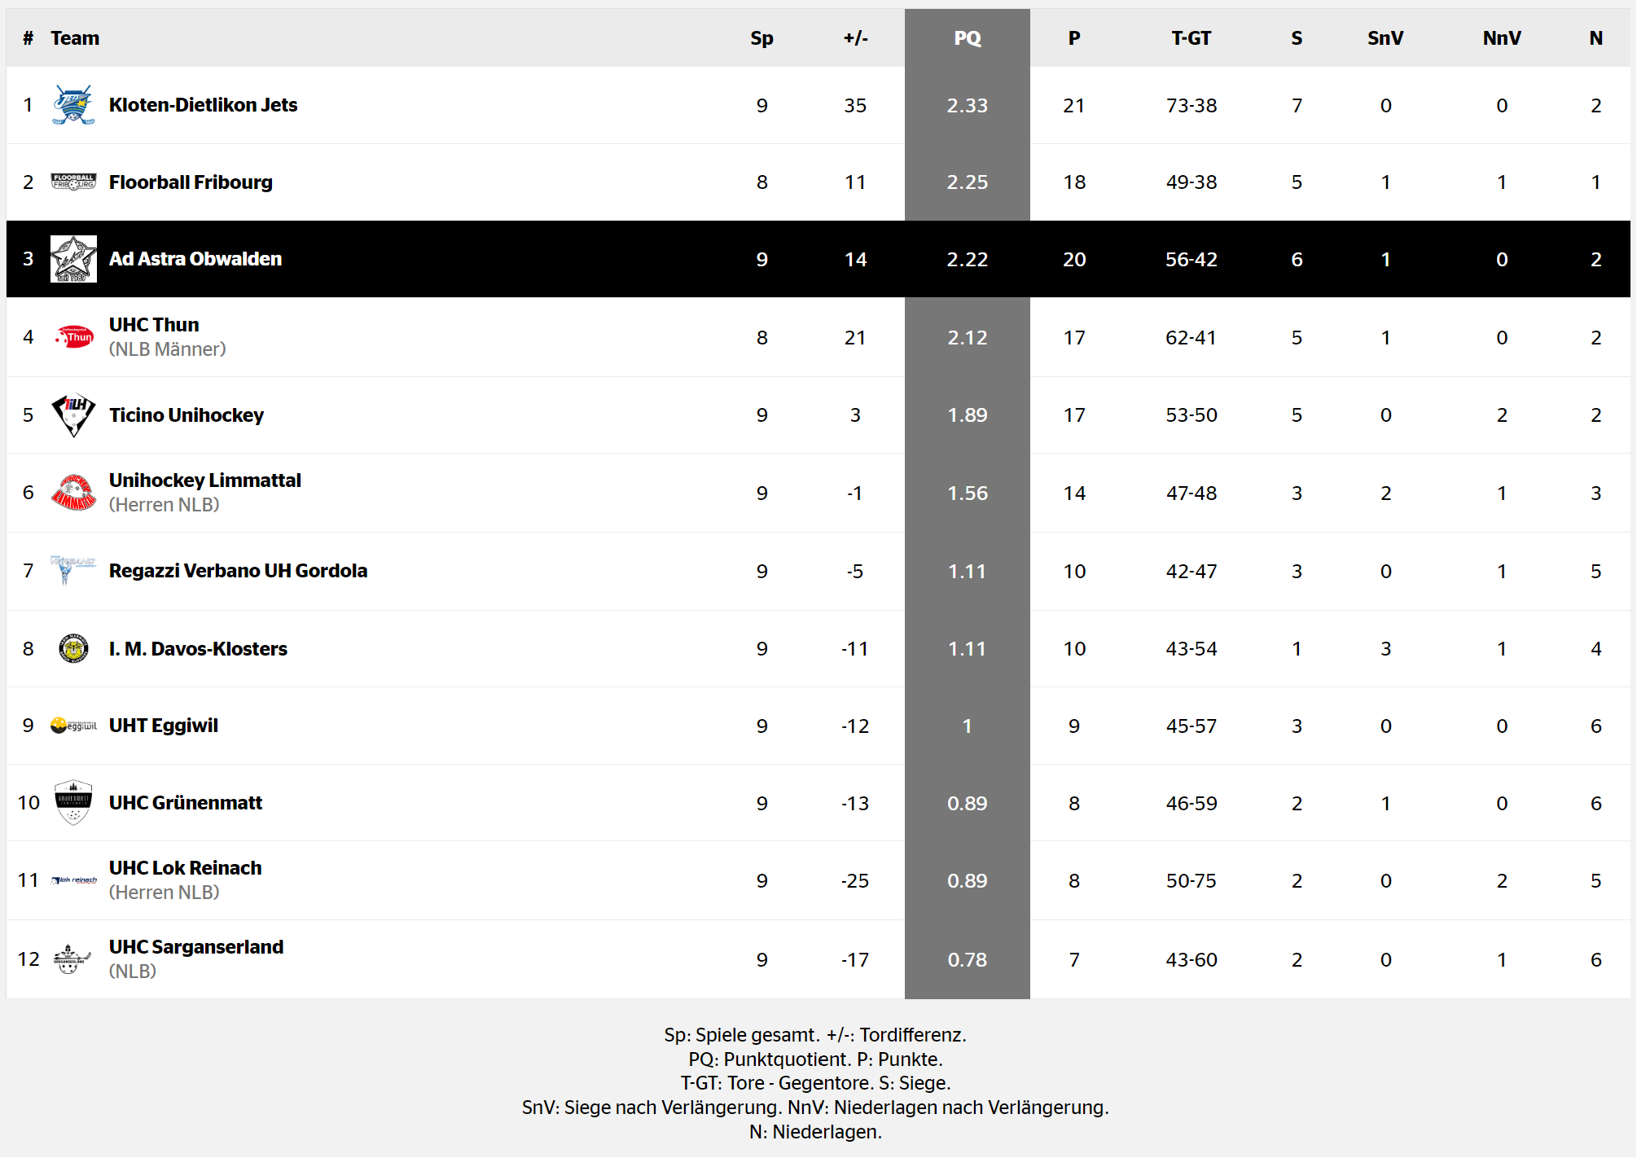Click the I. M. Davos-Klosters round crest
The width and height of the screenshot is (1637, 1158).
[x=73, y=648]
